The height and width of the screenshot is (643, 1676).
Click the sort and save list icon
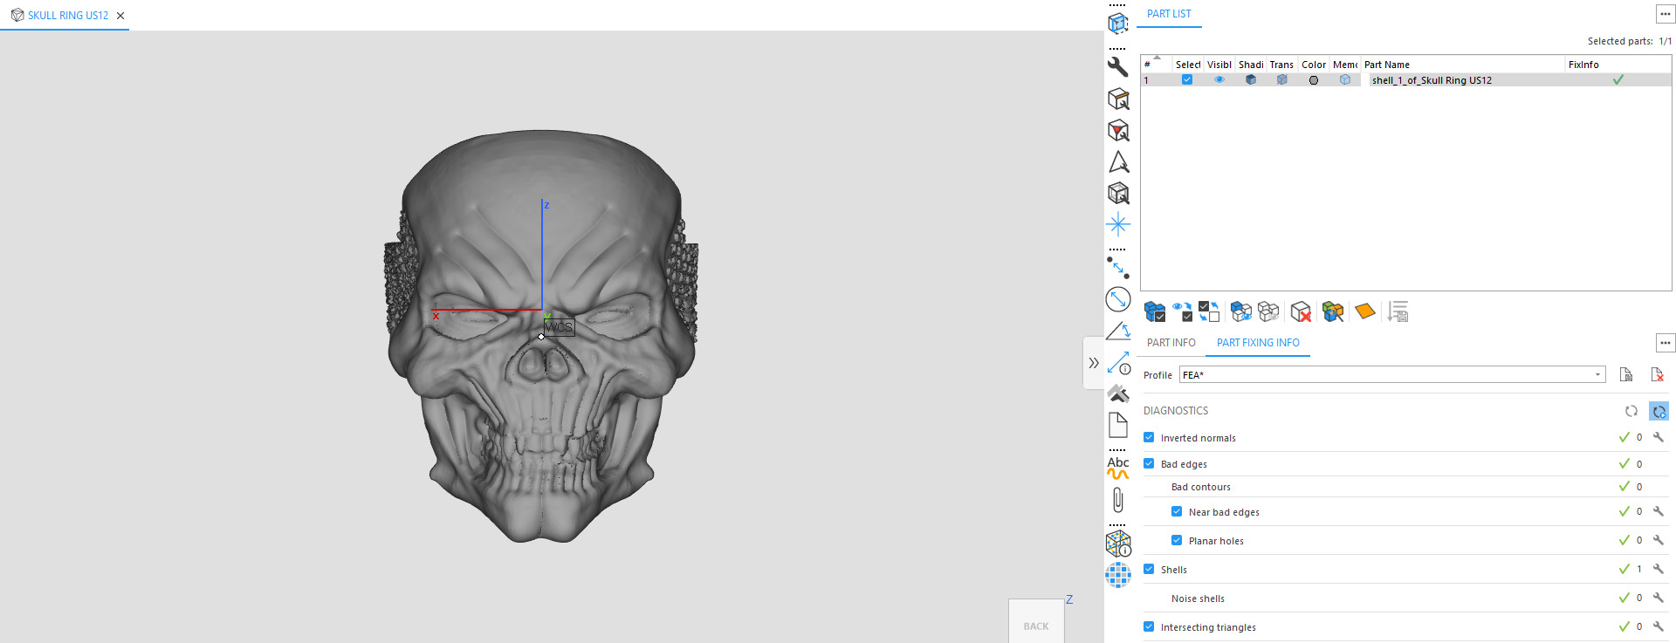coord(1398,311)
